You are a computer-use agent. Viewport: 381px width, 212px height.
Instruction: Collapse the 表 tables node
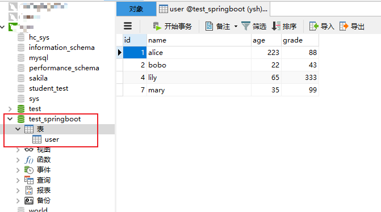coord(18,129)
